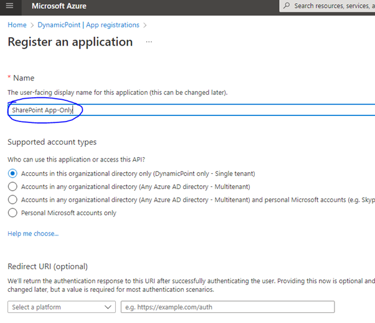
Task: Choose multitenant Azure AD directory only option
Action: point(12,186)
